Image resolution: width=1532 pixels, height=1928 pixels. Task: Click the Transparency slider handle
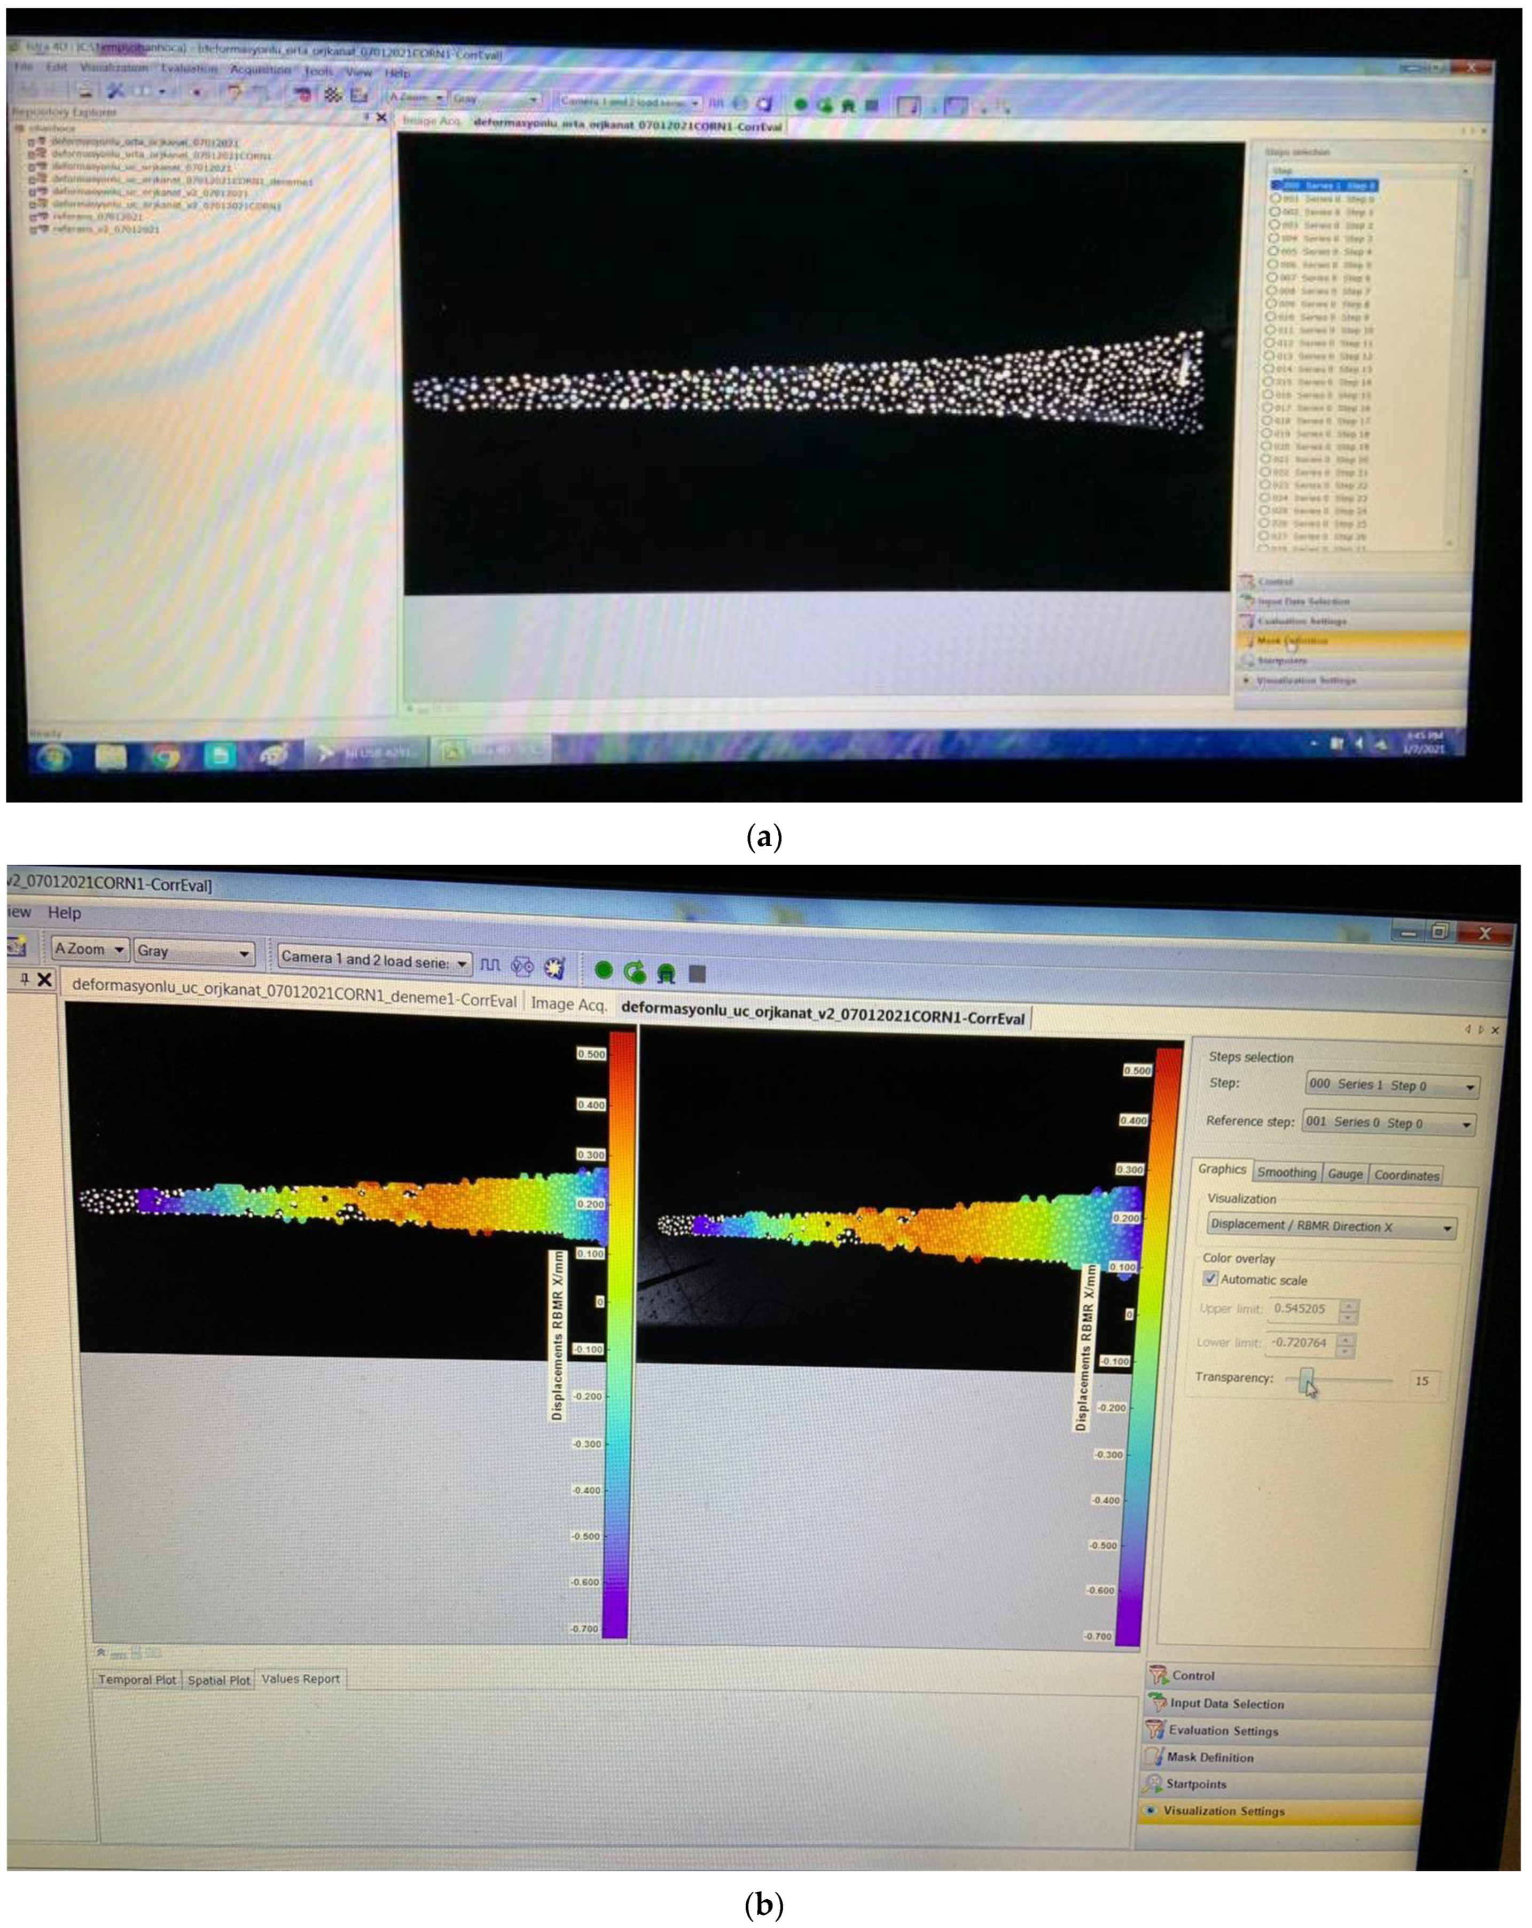coord(1307,1379)
